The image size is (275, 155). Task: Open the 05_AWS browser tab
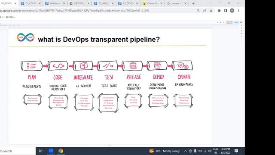click(104, 3)
